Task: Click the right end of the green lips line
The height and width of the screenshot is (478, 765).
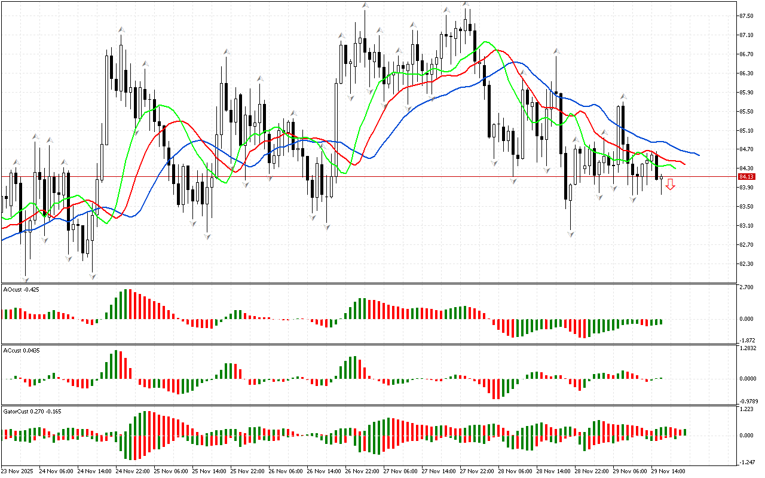Action: 674,168
